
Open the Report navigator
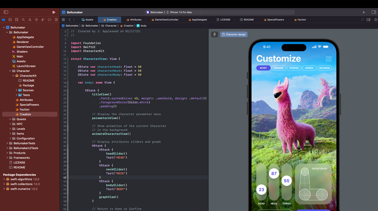pos(56,20)
